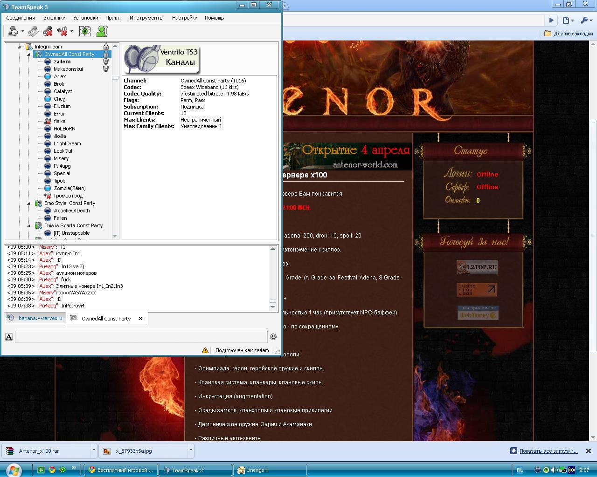Screen dimensions: 597x477
Task: Click Misery user icon
Action: point(48,158)
